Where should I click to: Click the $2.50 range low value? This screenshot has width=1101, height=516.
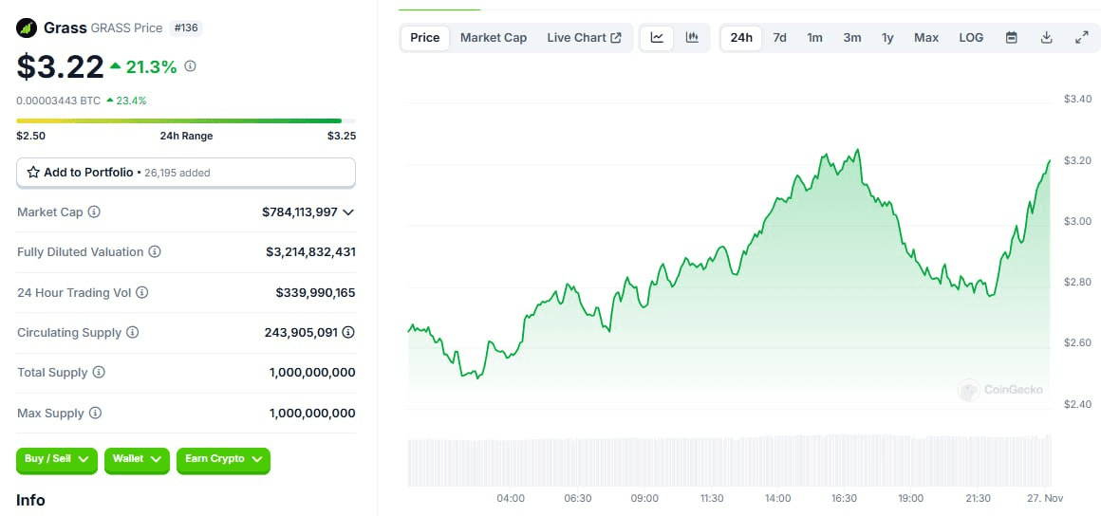(31, 137)
